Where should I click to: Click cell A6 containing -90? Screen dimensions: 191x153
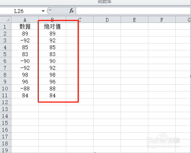[x=25, y=61]
